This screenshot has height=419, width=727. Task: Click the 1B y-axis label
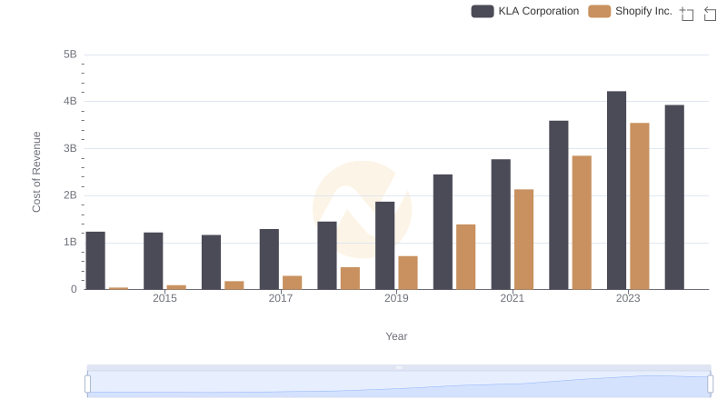click(70, 242)
